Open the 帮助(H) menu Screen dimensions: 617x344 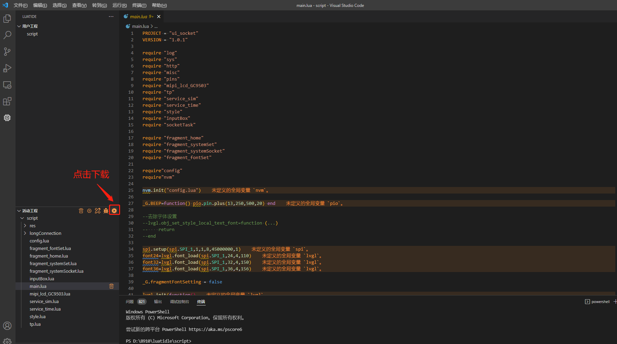(x=159, y=5)
